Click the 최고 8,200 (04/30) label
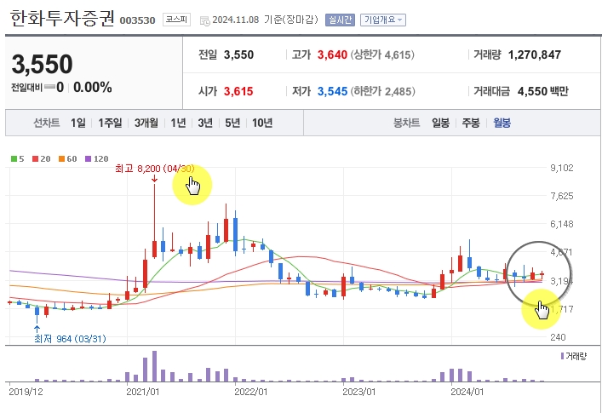 [x=155, y=169]
